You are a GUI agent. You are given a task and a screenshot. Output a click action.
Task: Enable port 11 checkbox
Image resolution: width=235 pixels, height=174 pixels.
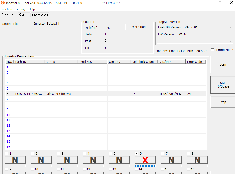click(x=58, y=169)
